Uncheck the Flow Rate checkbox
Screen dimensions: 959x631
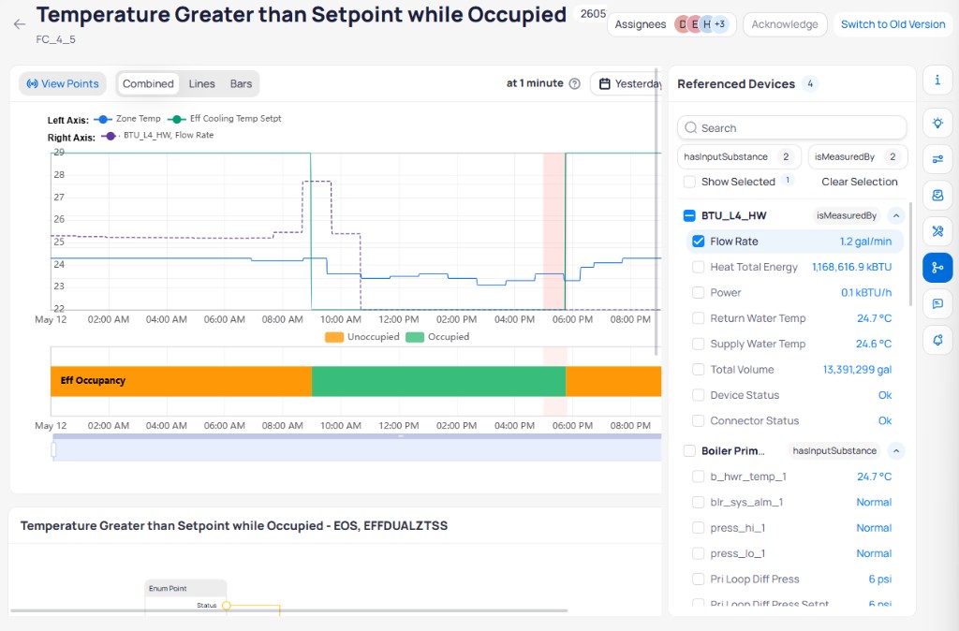tap(698, 241)
